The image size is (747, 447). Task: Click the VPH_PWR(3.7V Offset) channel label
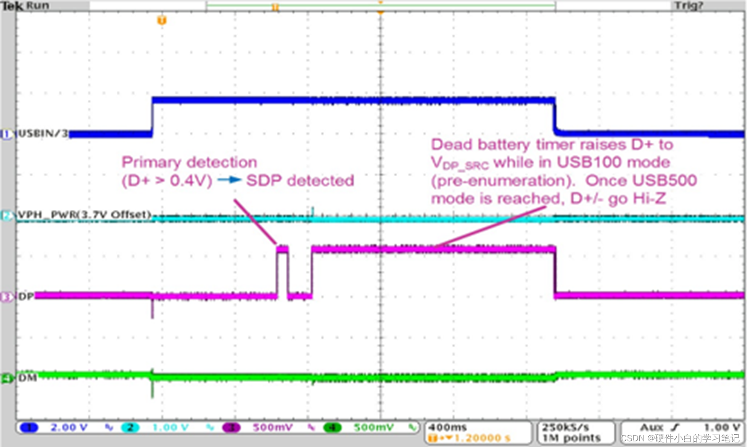click(x=85, y=215)
